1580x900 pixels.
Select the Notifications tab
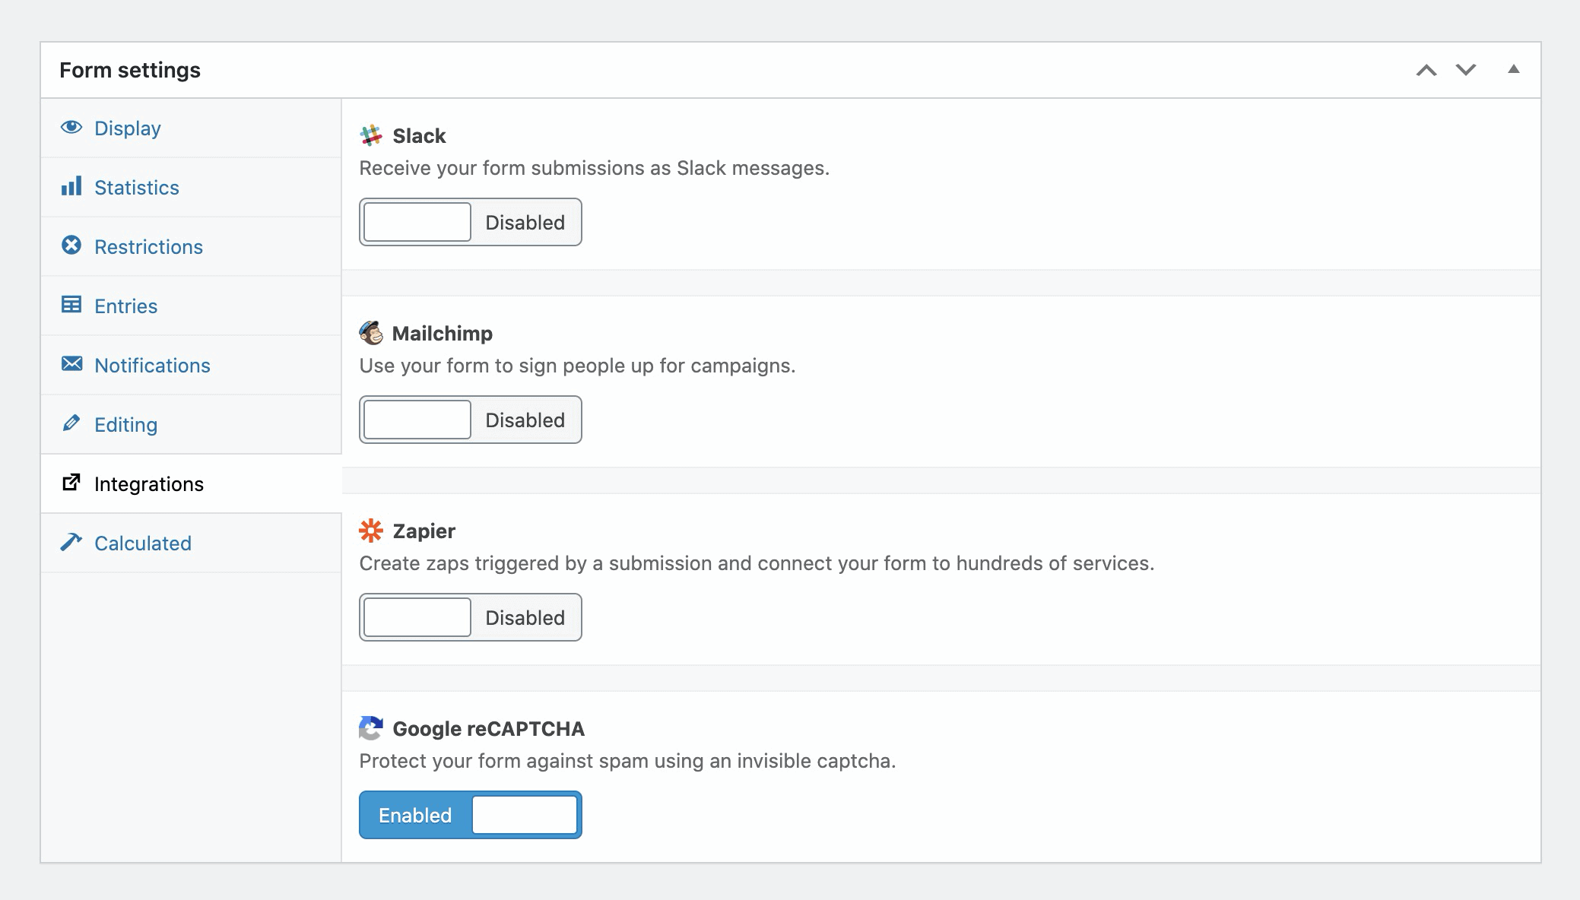click(x=152, y=366)
